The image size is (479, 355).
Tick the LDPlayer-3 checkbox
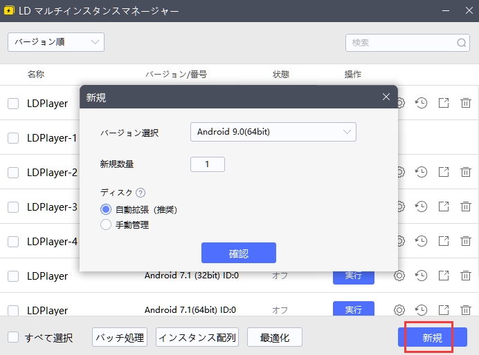coord(13,207)
